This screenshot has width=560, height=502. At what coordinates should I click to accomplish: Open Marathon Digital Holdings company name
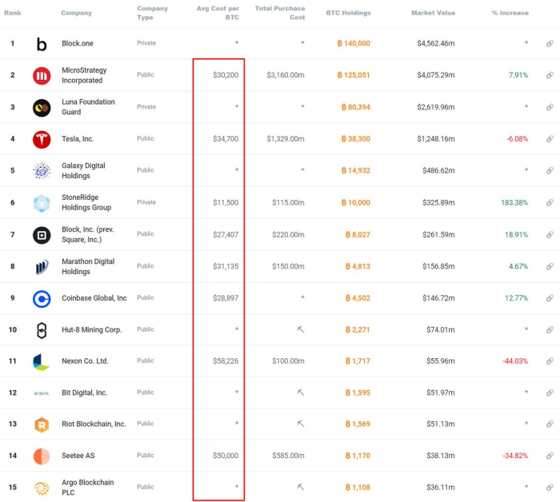(88, 266)
